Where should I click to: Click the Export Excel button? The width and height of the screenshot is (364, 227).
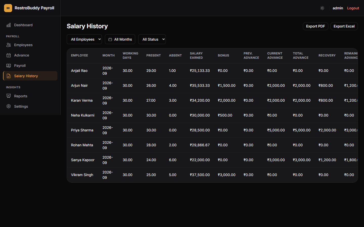tap(344, 26)
